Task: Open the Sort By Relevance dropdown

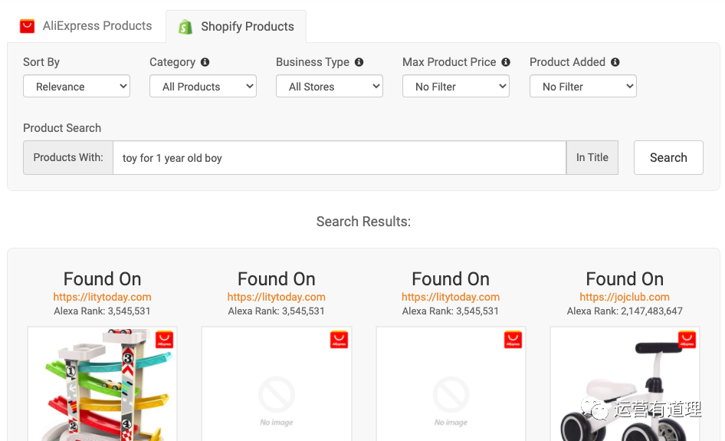Action: click(77, 87)
